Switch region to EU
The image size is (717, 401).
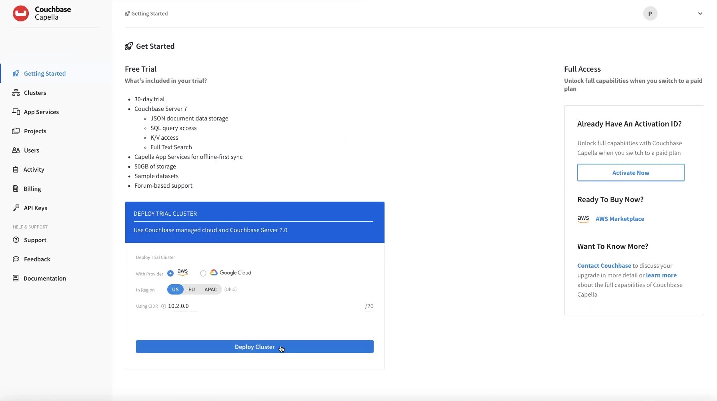coord(191,289)
